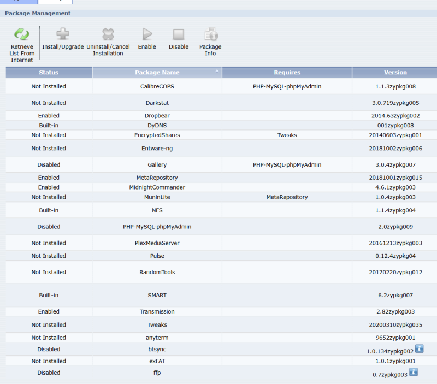Click the Retrieve List From Internet icon
Screen dimensions: 437x384
tap(22, 34)
